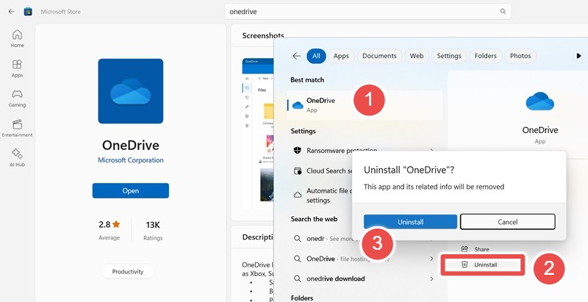Image resolution: width=588 pixels, height=302 pixels.
Task: Open Gaming section in Store sidebar
Action: (x=17, y=98)
